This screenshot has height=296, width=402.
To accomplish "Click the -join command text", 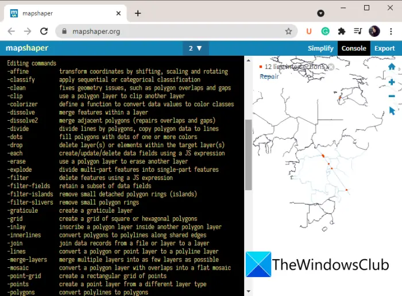I will click(15, 243).
